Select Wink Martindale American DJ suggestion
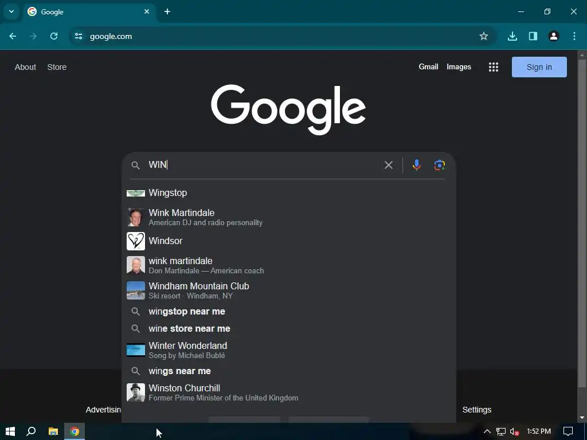Image resolution: width=587 pixels, height=440 pixels. coord(289,217)
